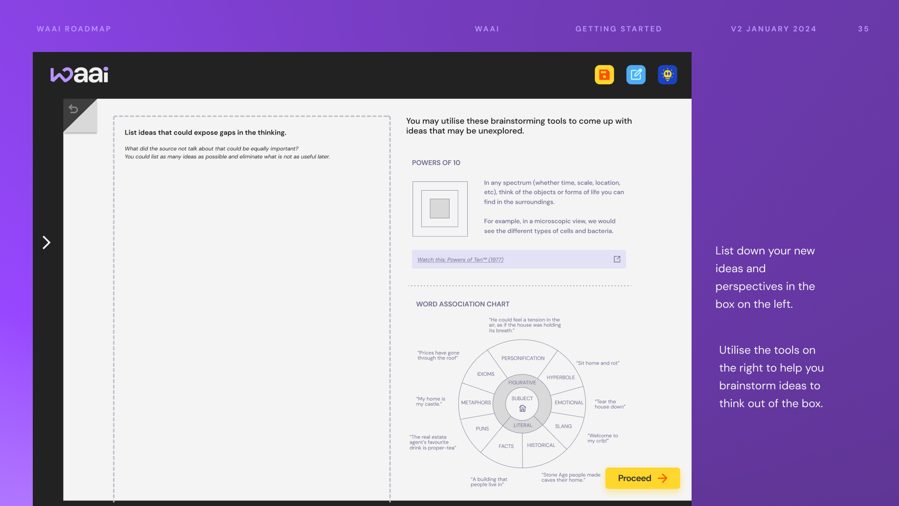Click quote "Stone Age people made caves their home."

[x=571, y=478]
